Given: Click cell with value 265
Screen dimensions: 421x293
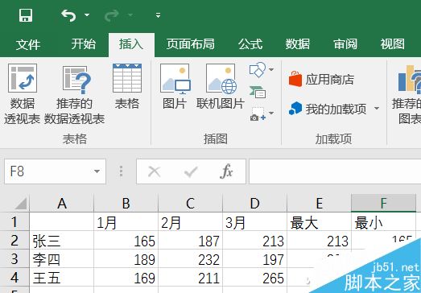Looking at the screenshot, I should coord(255,278).
